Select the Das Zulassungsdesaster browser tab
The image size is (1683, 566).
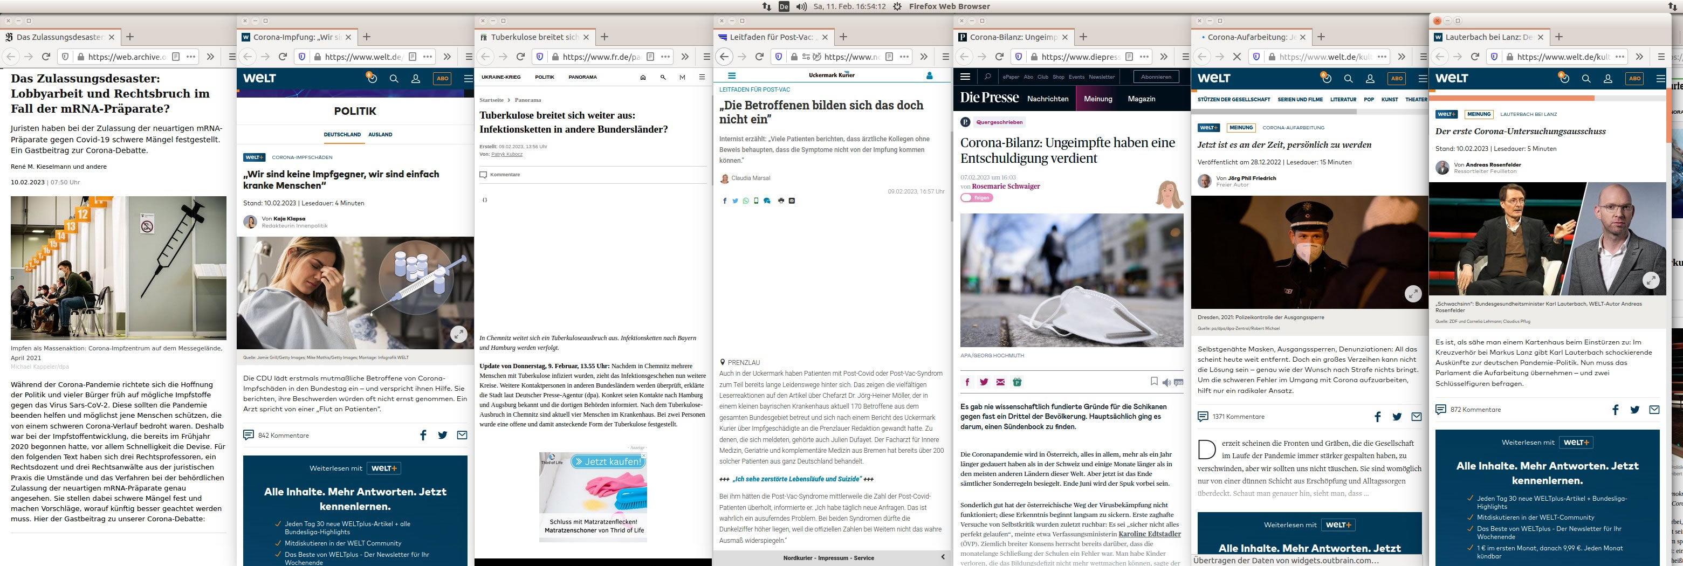click(60, 37)
